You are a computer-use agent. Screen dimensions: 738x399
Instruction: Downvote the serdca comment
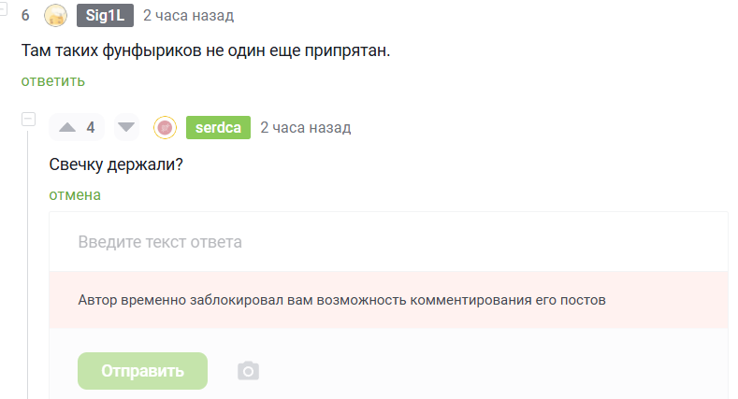(x=126, y=127)
